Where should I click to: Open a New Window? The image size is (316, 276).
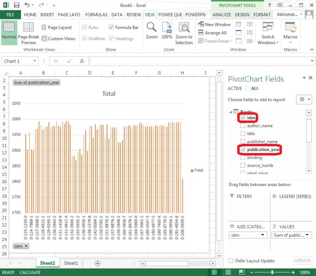pos(214,24)
